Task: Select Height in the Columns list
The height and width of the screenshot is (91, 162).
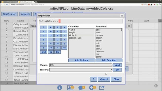Action: [x=72, y=33]
